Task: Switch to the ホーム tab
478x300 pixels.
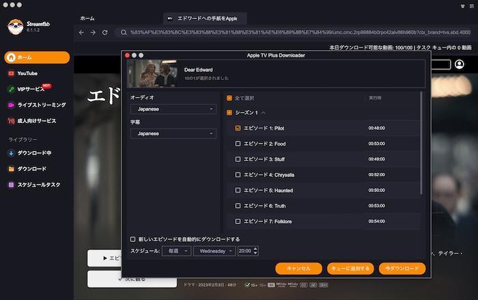Action: click(87, 18)
